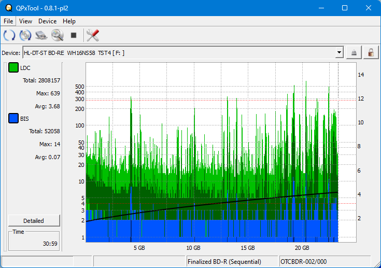Start test with magnifier disc icon

tap(58, 35)
